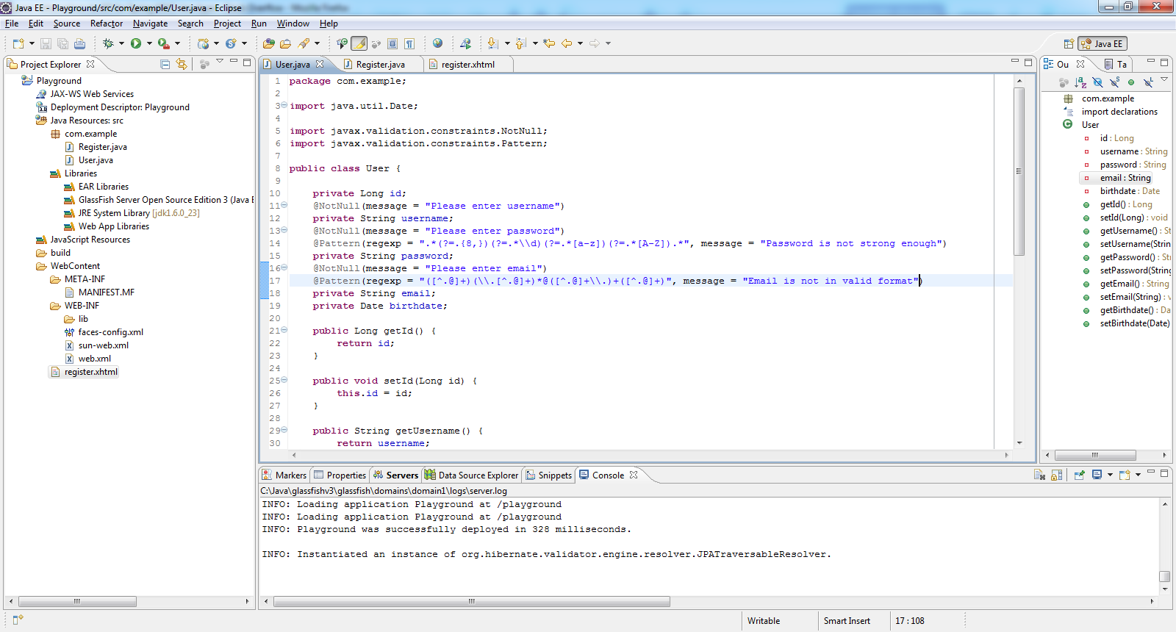Toggle Link with Editor in Project Explorer

(182, 64)
